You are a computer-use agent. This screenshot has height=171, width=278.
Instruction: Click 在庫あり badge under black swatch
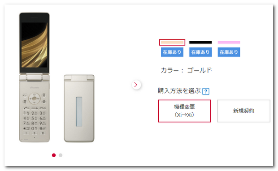(x=200, y=52)
